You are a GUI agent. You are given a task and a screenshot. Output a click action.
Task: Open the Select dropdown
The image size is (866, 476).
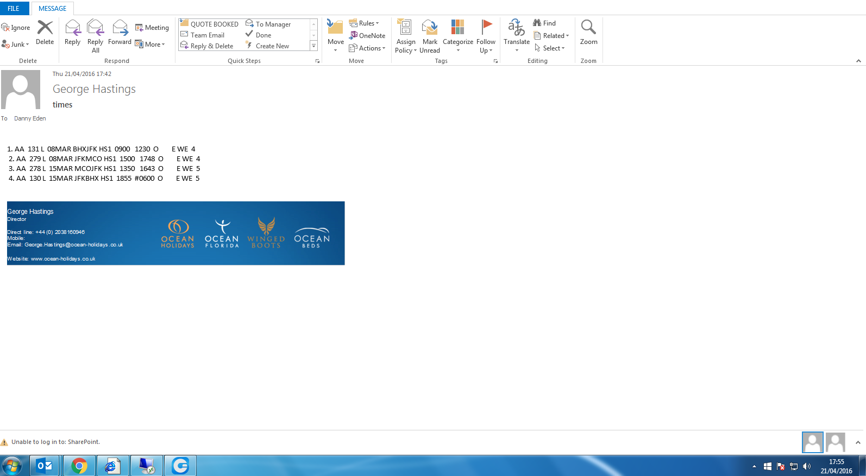[549, 48]
